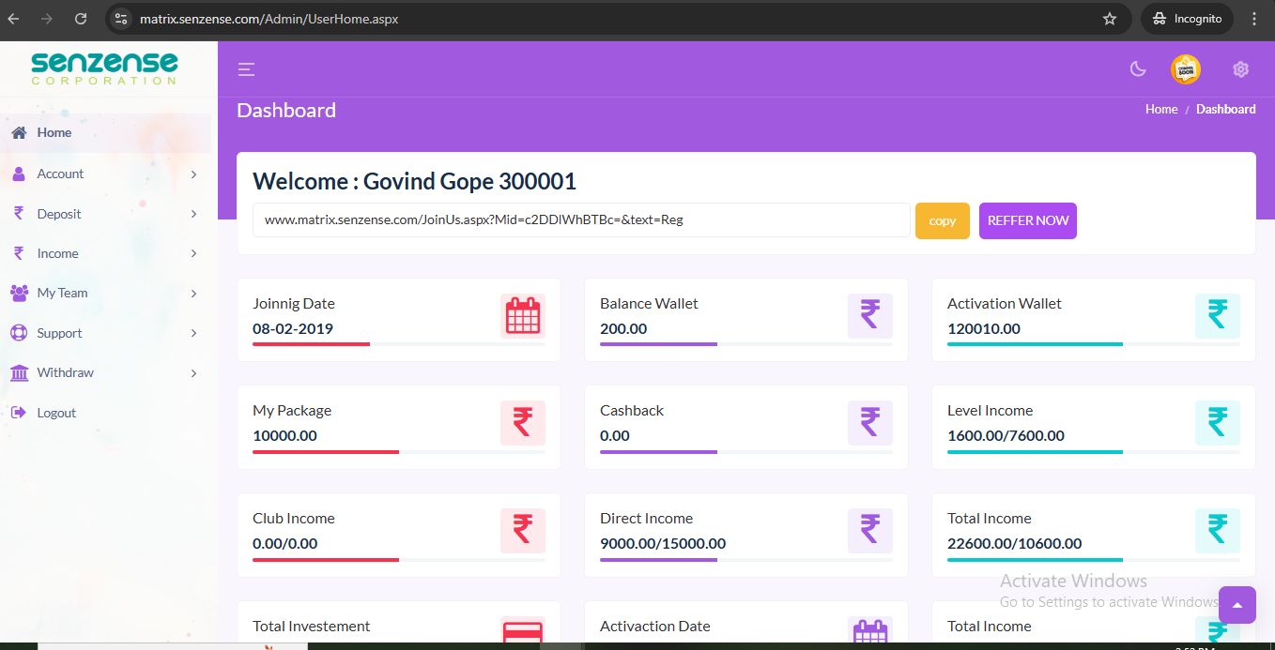Click the Cashback rupee icon
Image resolution: width=1275 pixels, height=650 pixels.
click(870, 423)
